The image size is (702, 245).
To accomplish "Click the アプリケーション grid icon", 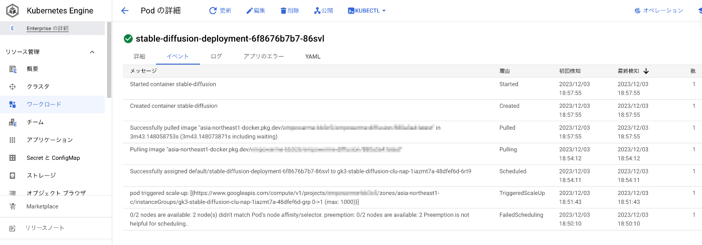I will point(13,140).
